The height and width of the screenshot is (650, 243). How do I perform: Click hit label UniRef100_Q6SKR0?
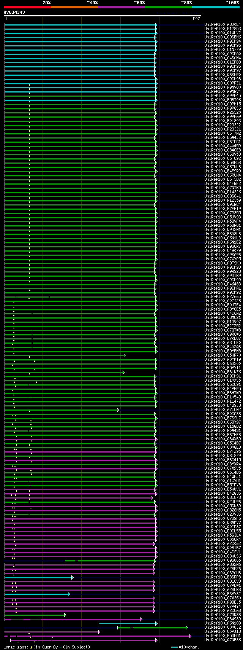click(x=222, y=75)
